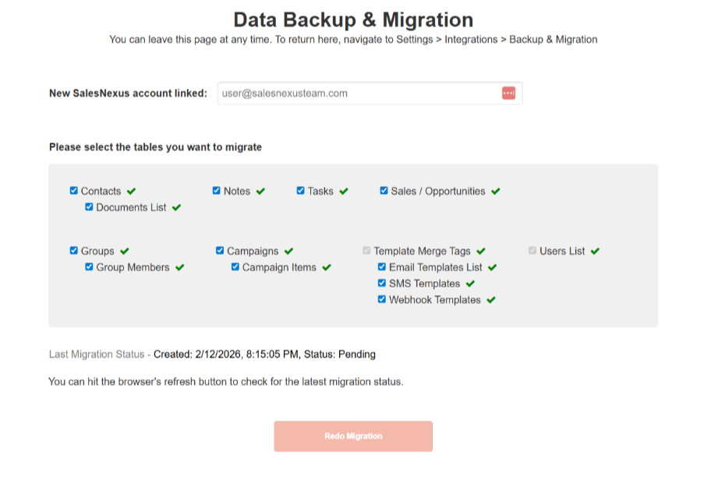Click green checkmark icon beside Tasks

tap(344, 191)
